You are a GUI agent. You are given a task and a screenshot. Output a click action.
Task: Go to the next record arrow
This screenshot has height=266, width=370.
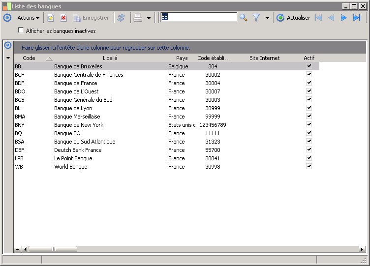344,18
